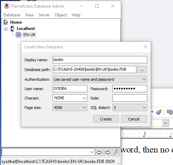This screenshot has width=173, height=165.
Task: Open the SQL dialect dropdown
Action: click(130, 108)
